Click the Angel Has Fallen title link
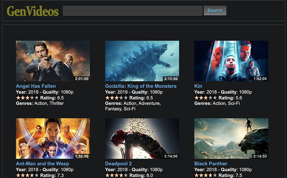The image size is (287, 178). pos(36,86)
